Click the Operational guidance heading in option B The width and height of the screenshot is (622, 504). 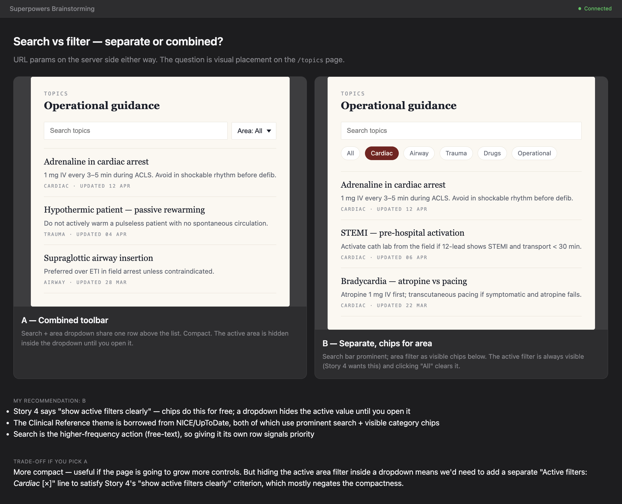[399, 106]
